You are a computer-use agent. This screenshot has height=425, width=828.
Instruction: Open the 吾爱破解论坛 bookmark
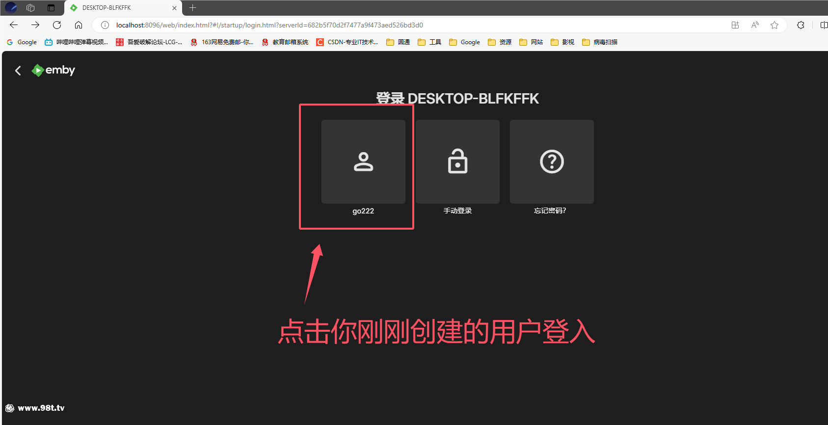pos(149,42)
